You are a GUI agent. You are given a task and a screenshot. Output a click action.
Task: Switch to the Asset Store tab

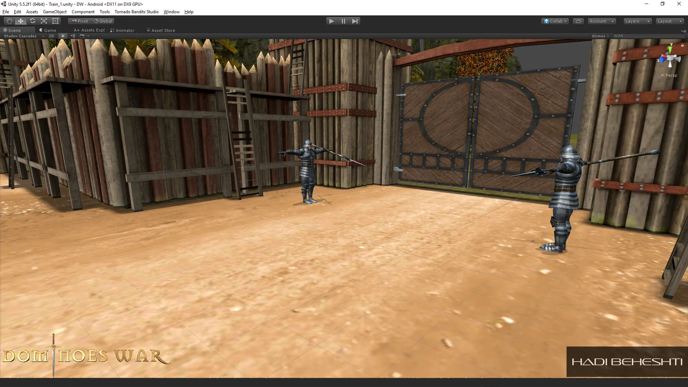161,30
